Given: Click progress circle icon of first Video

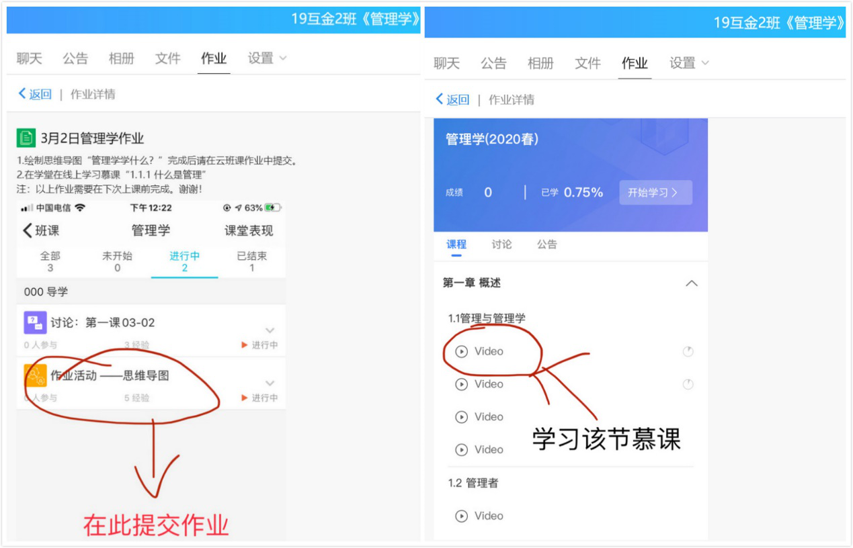Looking at the screenshot, I should point(688,351).
